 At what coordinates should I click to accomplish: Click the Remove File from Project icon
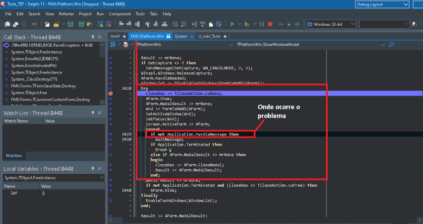tap(108, 24)
